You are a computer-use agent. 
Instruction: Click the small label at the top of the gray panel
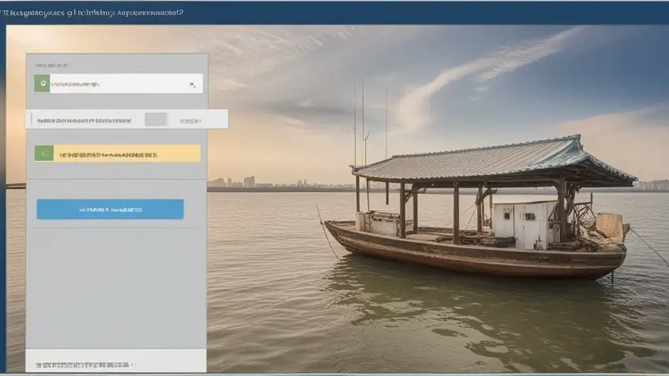[52, 65]
